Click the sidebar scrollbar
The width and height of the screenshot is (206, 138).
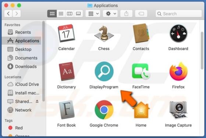click(x=43, y=61)
